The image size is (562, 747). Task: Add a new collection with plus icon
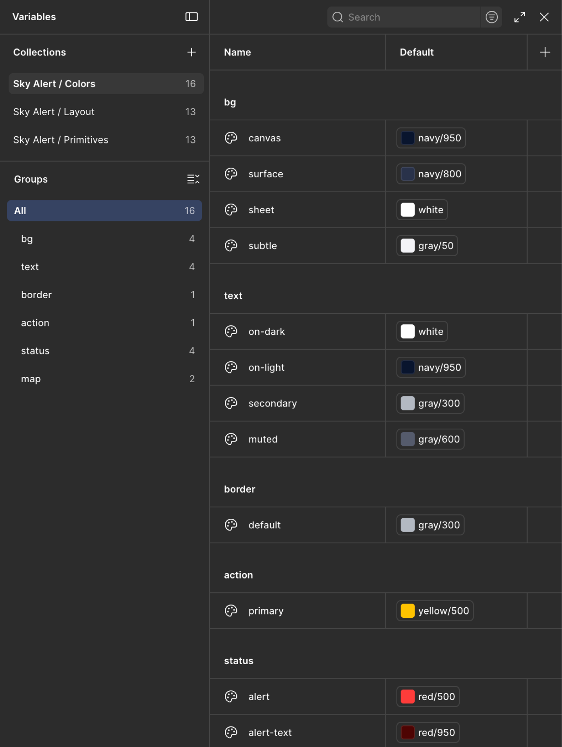191,52
